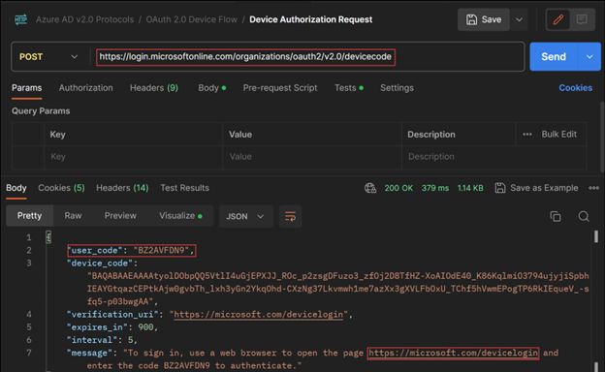
Task: Click the edit pencil icon
Action: pyautogui.click(x=557, y=19)
